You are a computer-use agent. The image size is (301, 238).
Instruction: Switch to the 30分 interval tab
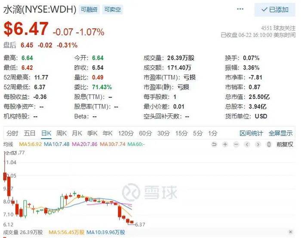tap(163, 133)
